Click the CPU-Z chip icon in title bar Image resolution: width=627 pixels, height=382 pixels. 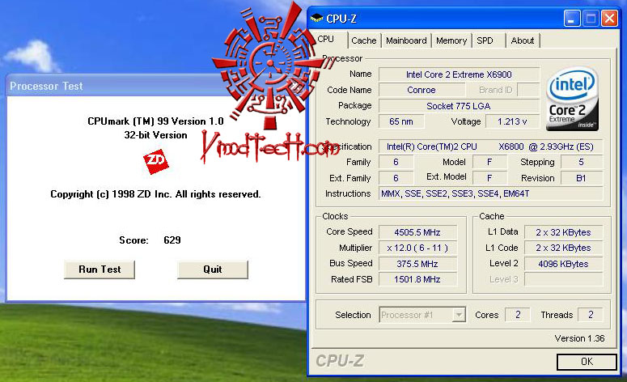click(316, 18)
